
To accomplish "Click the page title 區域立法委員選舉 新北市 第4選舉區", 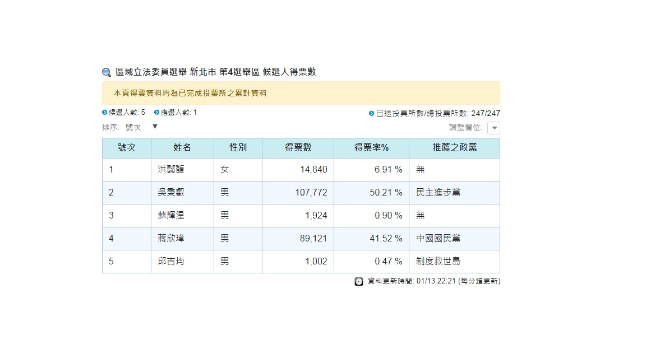I will coord(187,72).
